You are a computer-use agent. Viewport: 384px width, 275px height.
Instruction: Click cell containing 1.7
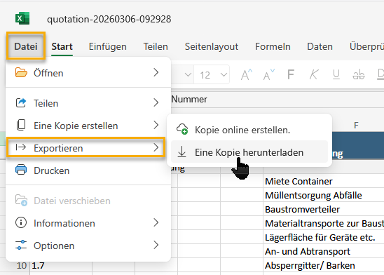point(61,266)
